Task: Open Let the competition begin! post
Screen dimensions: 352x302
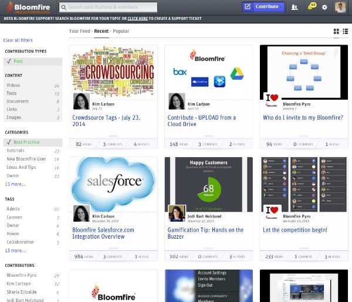Action: click(x=295, y=230)
